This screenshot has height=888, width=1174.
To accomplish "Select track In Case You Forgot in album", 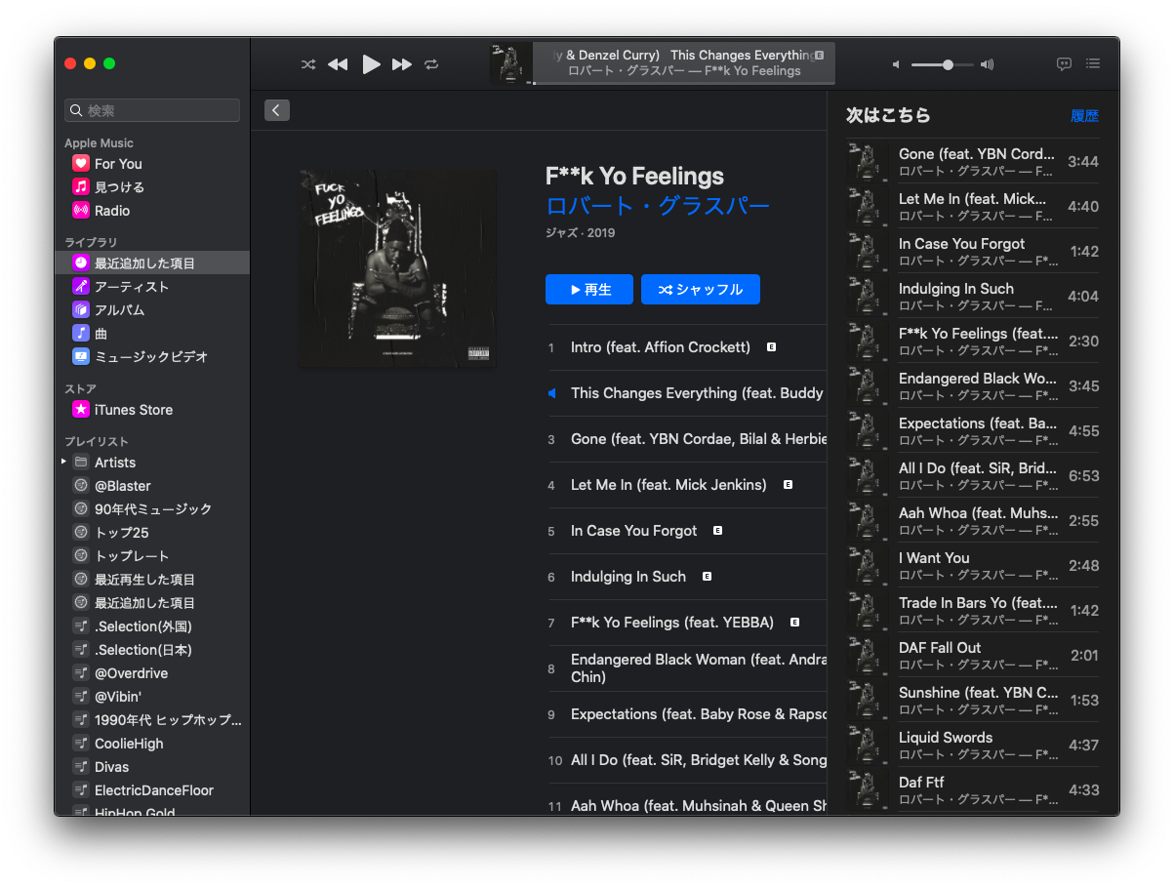I will click(687, 531).
